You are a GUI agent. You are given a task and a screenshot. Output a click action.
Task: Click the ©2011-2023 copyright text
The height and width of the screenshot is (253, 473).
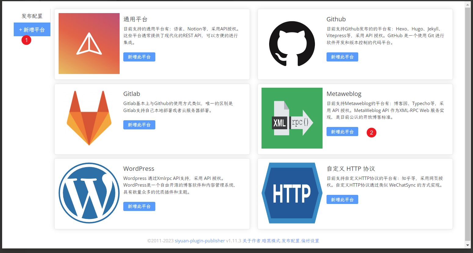[161, 241]
